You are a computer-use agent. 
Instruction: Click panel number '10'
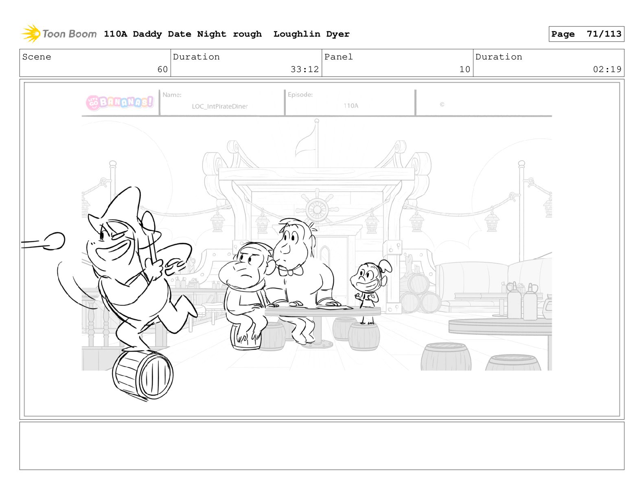point(465,69)
